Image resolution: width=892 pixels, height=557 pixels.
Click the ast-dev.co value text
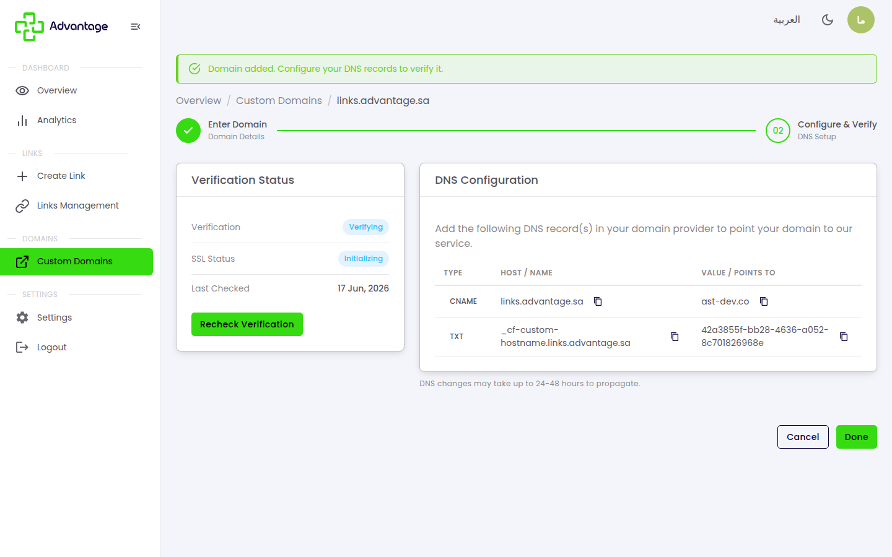click(x=725, y=301)
